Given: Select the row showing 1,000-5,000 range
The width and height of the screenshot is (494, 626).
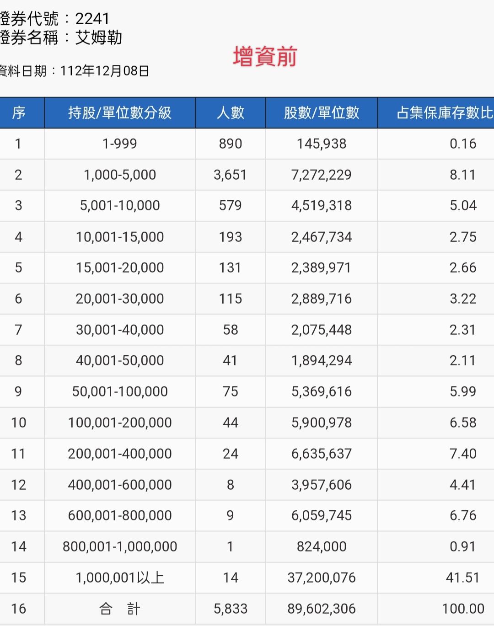Looking at the screenshot, I should point(119,174).
